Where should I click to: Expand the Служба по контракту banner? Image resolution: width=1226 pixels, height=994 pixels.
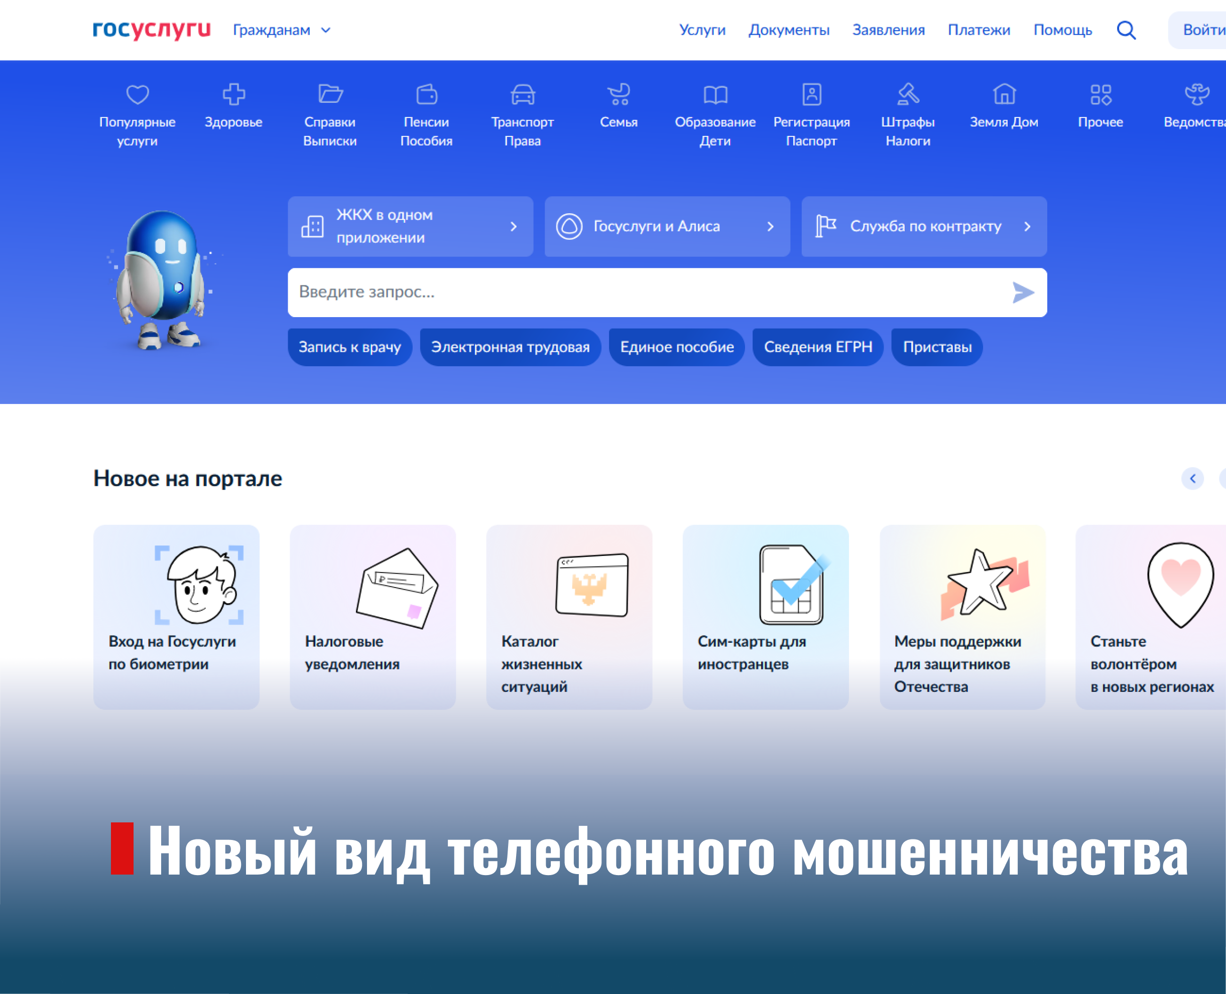click(923, 227)
